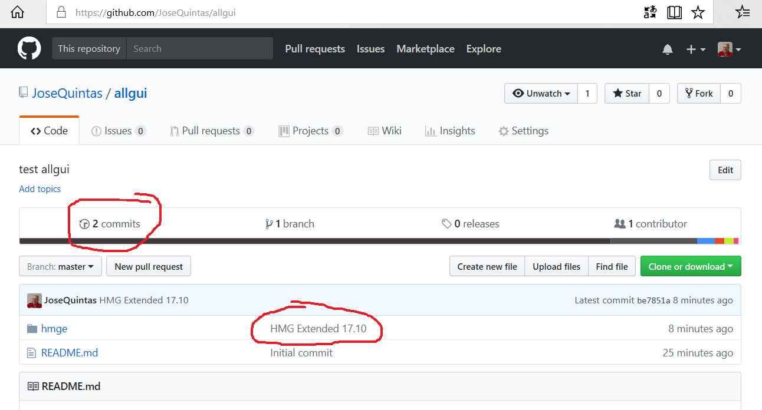Open the Clone or download dropdown
Image resolution: width=762 pixels, height=410 pixels.
[x=691, y=266]
